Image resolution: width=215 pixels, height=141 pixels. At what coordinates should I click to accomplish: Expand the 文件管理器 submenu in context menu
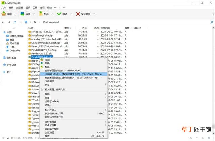(105, 122)
